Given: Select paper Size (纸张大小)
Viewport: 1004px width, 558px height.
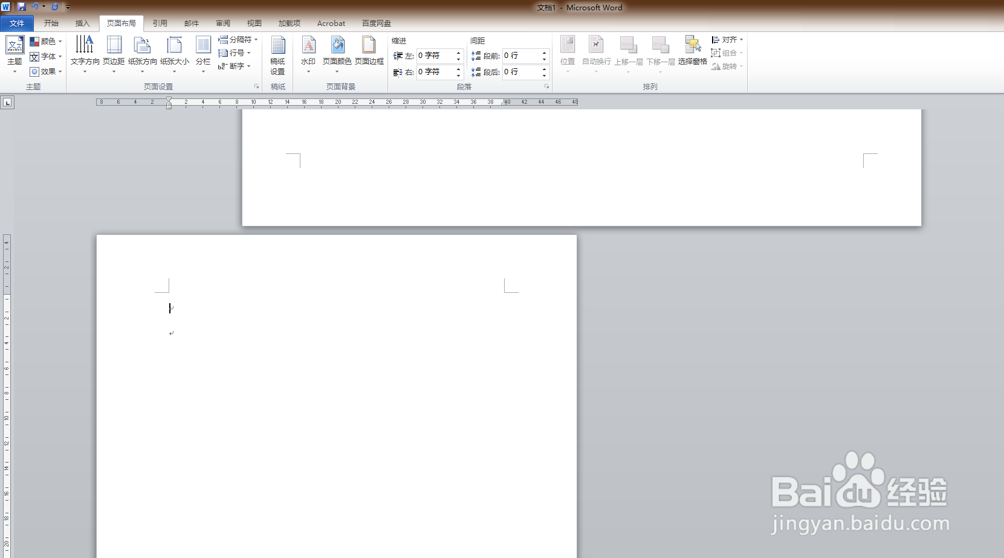Looking at the screenshot, I should tap(175, 54).
